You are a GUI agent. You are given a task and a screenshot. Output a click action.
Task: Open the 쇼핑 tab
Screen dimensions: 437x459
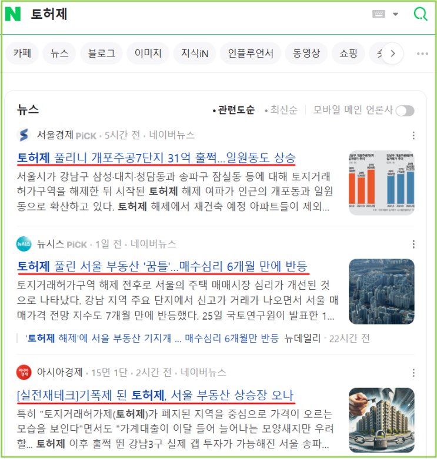click(348, 53)
